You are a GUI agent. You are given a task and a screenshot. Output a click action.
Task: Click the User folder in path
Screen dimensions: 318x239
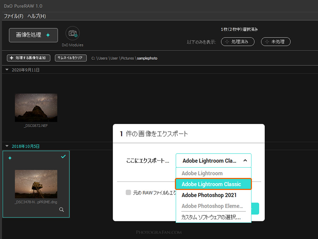tap(114, 58)
